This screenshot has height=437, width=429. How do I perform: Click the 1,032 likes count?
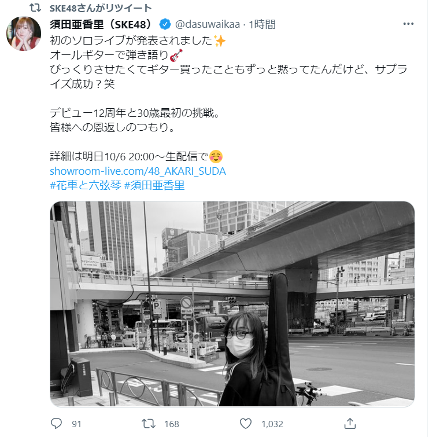[x=272, y=424]
